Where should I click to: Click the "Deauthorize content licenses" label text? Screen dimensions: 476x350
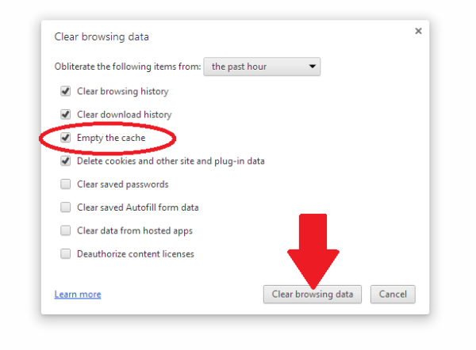pos(135,254)
